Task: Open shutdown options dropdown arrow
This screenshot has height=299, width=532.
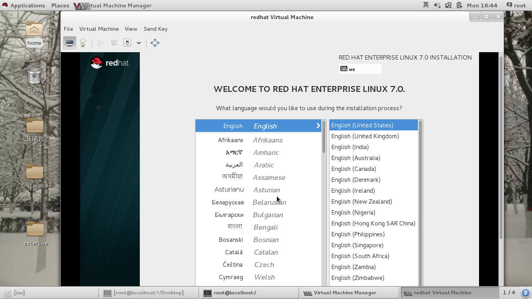Action: click(x=139, y=43)
